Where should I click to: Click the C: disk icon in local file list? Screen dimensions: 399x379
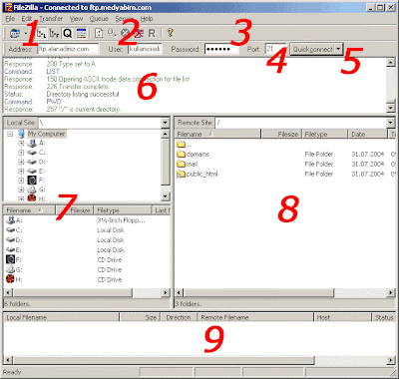[x=10, y=230]
